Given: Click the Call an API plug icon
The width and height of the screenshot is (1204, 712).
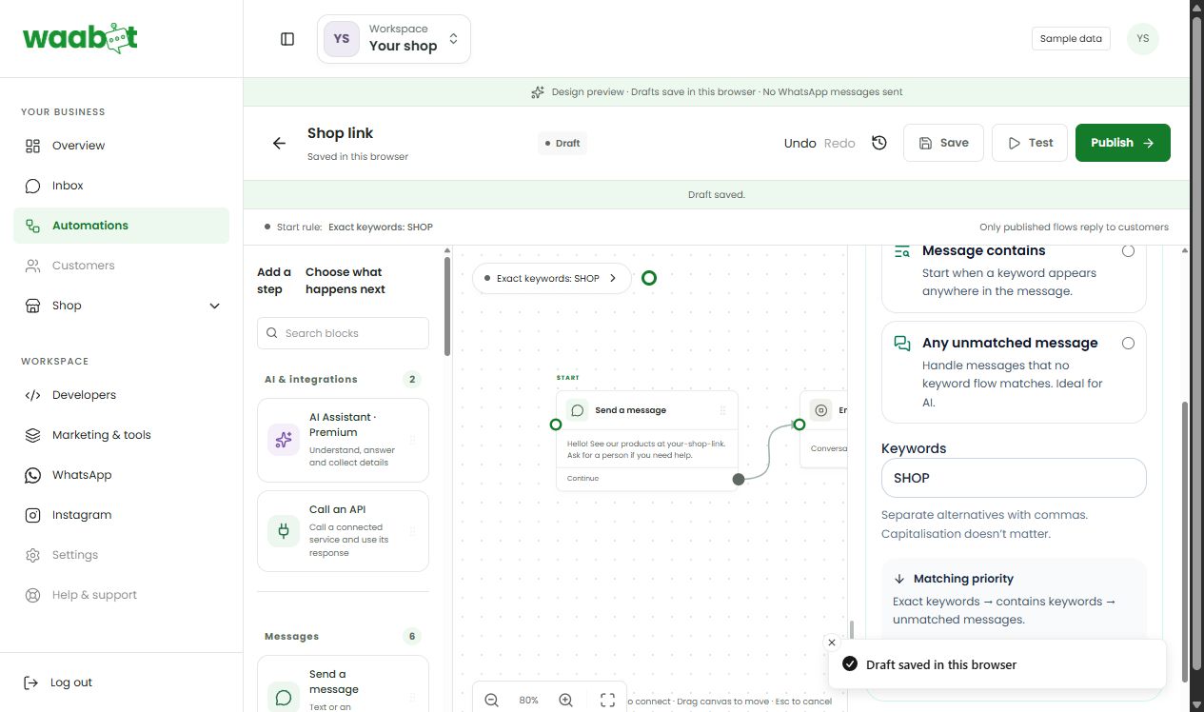Looking at the screenshot, I should (x=284, y=531).
